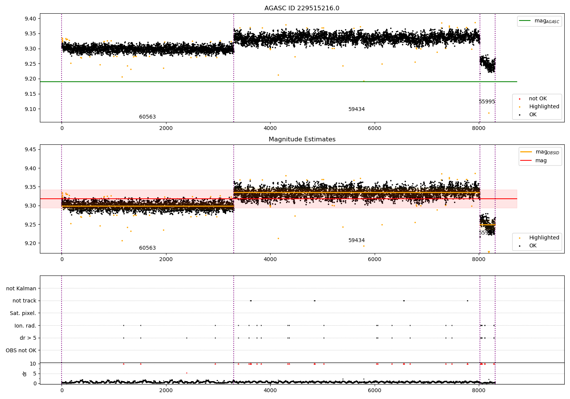Click the 2000 x-tick under Magnitude Estimates plot
Viewport: 570px width, 399px height.
[x=166, y=259]
